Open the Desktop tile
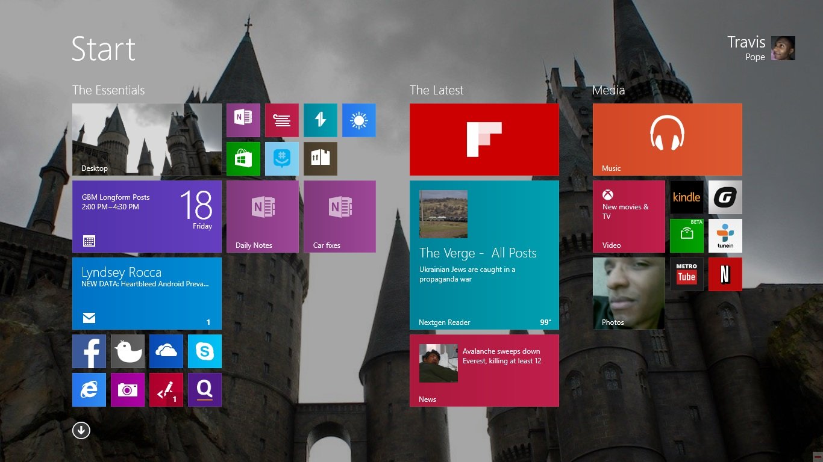 [147, 140]
